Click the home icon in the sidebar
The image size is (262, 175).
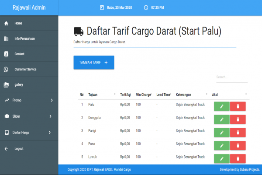(6, 23)
